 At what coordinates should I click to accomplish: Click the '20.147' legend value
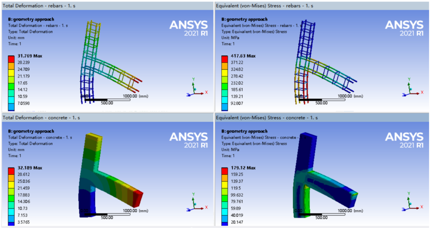[x=237, y=222]
